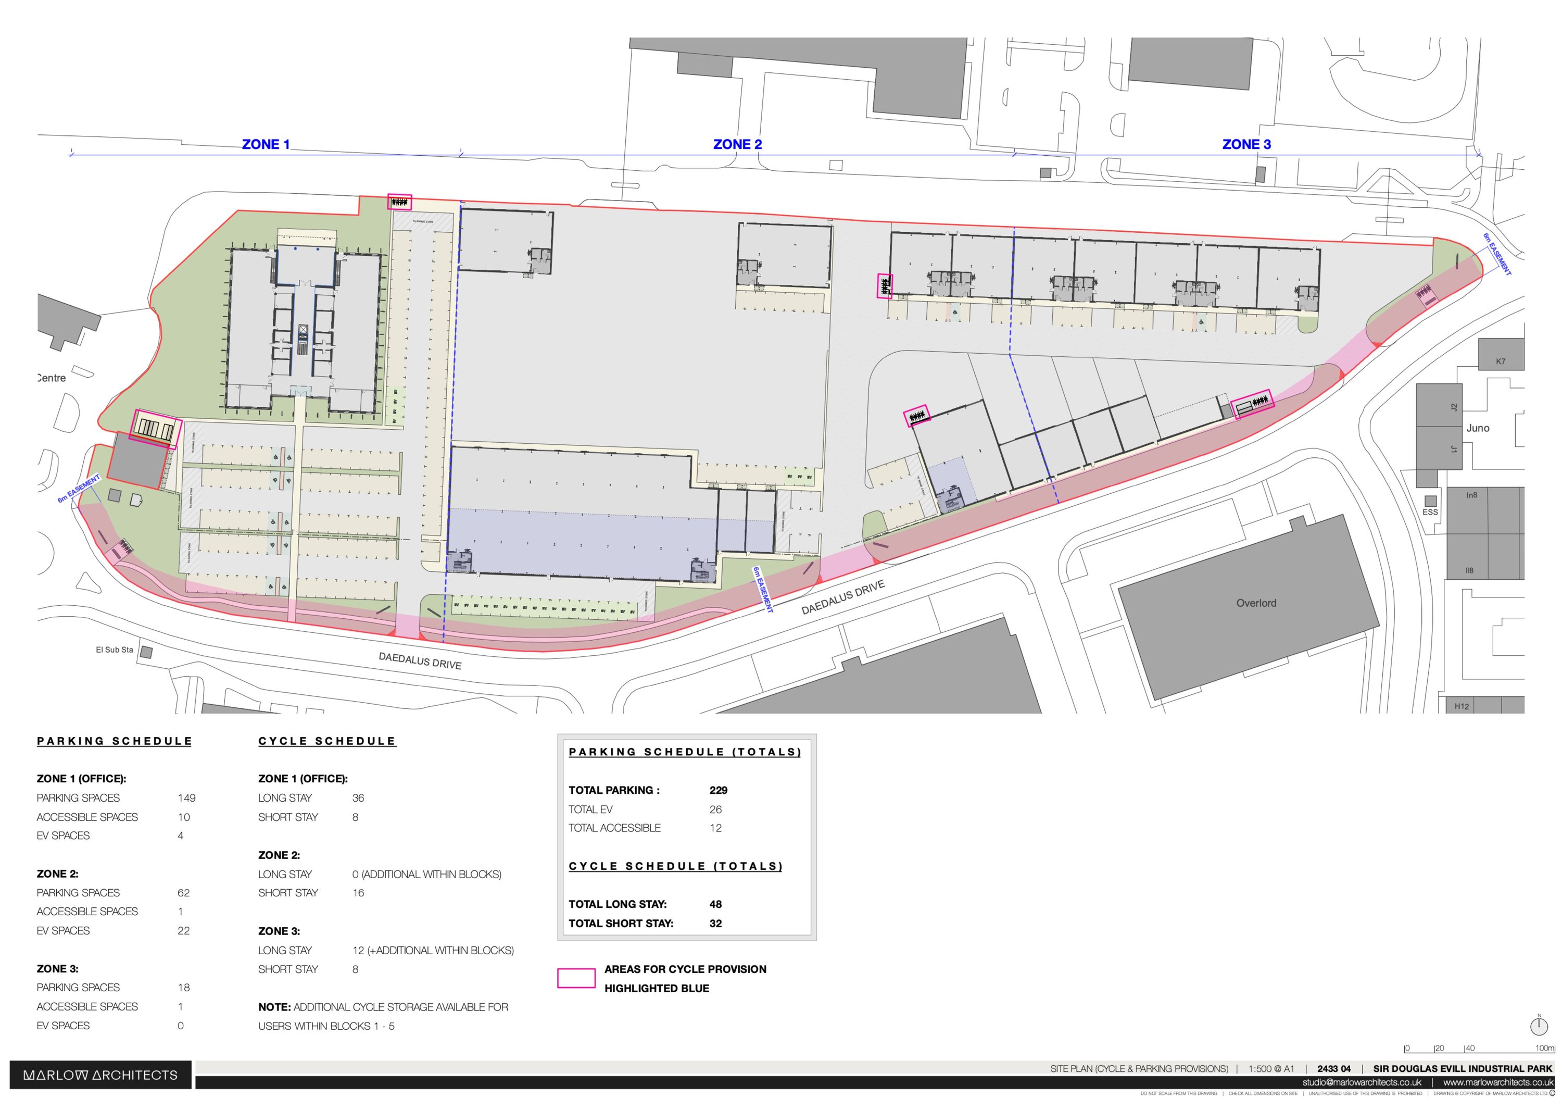This screenshot has width=1562, height=1098.
Task: Open the studio@marlowarchitects.co.uk email link
Action: [x=1362, y=1082]
